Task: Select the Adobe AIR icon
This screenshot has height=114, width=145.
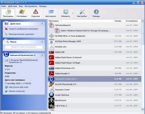Action: (51, 52)
